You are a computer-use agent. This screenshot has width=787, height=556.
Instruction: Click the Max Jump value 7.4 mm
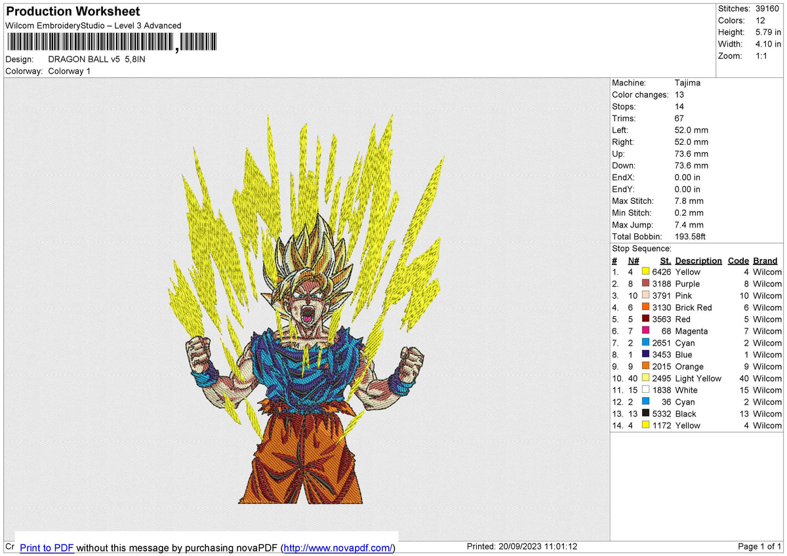click(x=689, y=225)
